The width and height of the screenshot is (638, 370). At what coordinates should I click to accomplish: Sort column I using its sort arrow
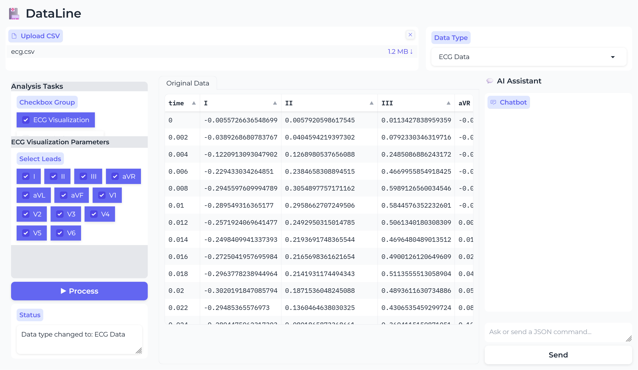point(275,103)
